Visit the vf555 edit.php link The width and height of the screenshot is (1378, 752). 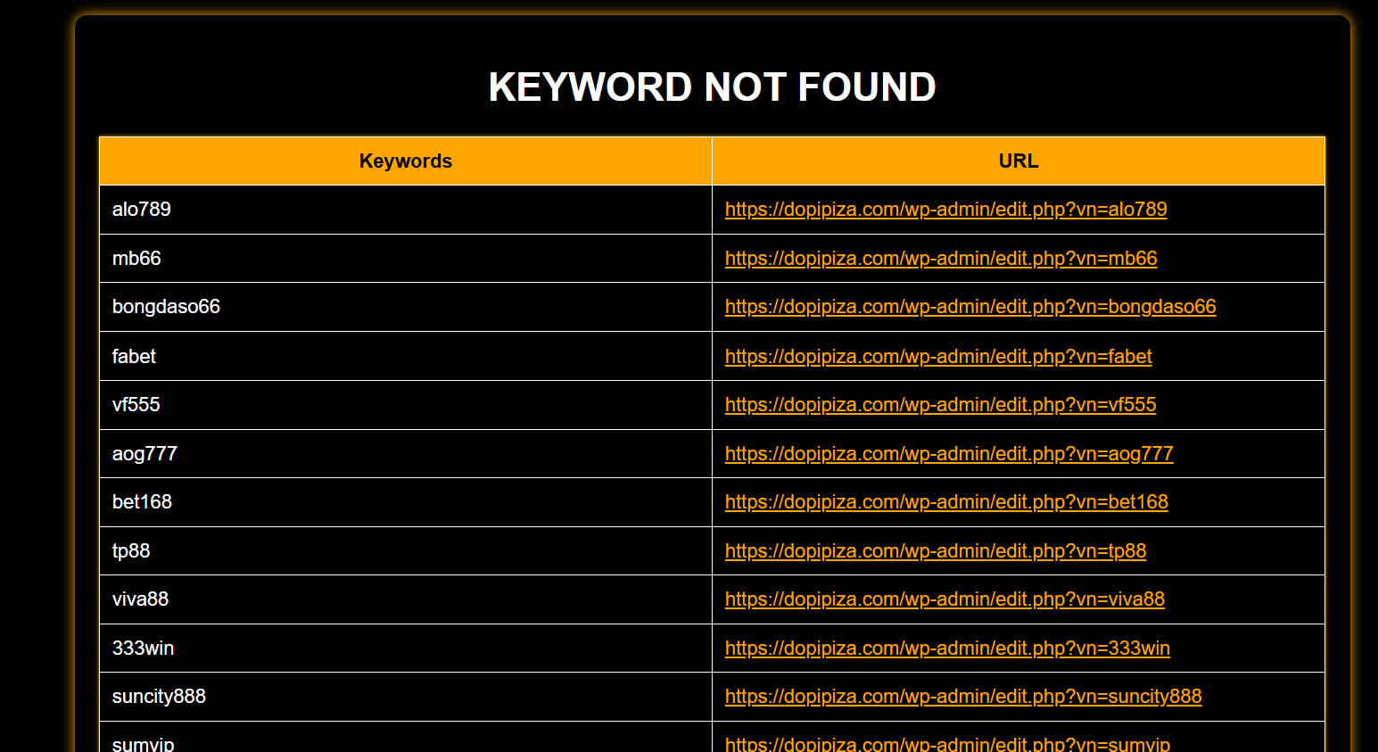point(940,405)
